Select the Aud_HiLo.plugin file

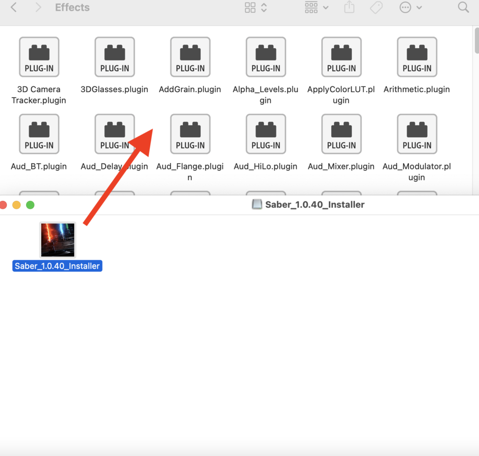[x=266, y=134]
